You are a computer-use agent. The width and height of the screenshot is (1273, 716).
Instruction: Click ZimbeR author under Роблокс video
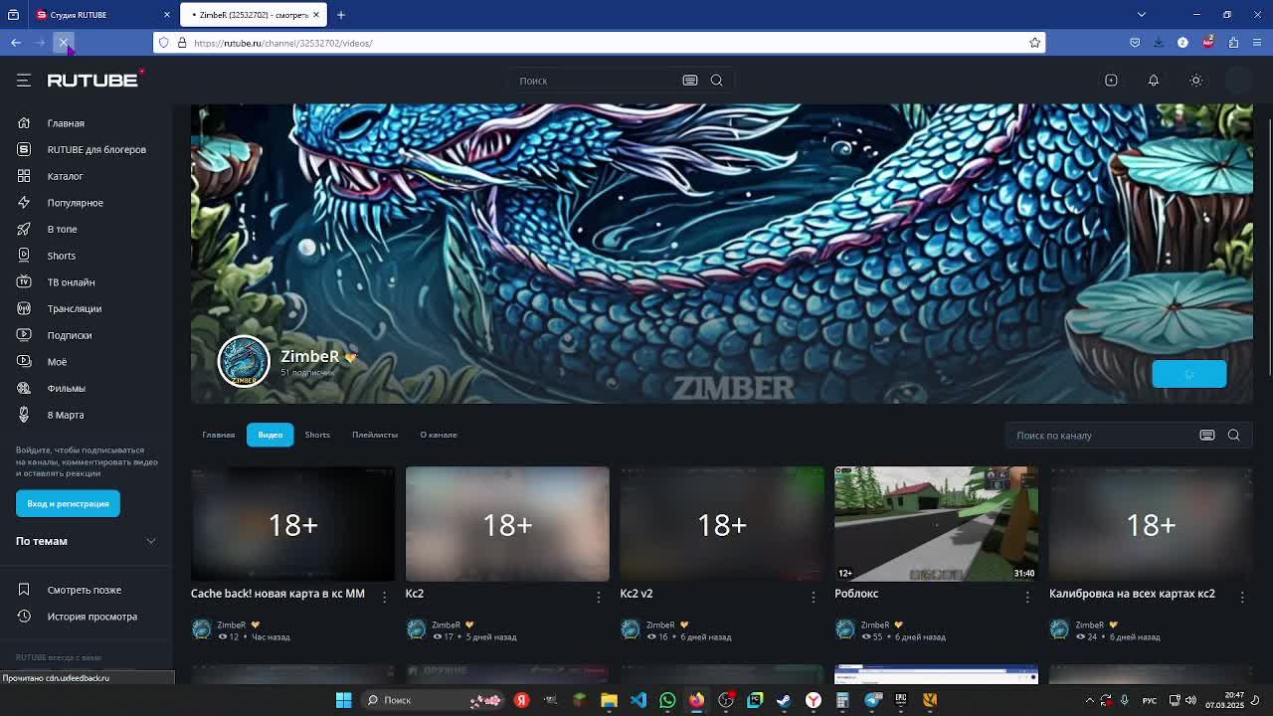(x=875, y=625)
